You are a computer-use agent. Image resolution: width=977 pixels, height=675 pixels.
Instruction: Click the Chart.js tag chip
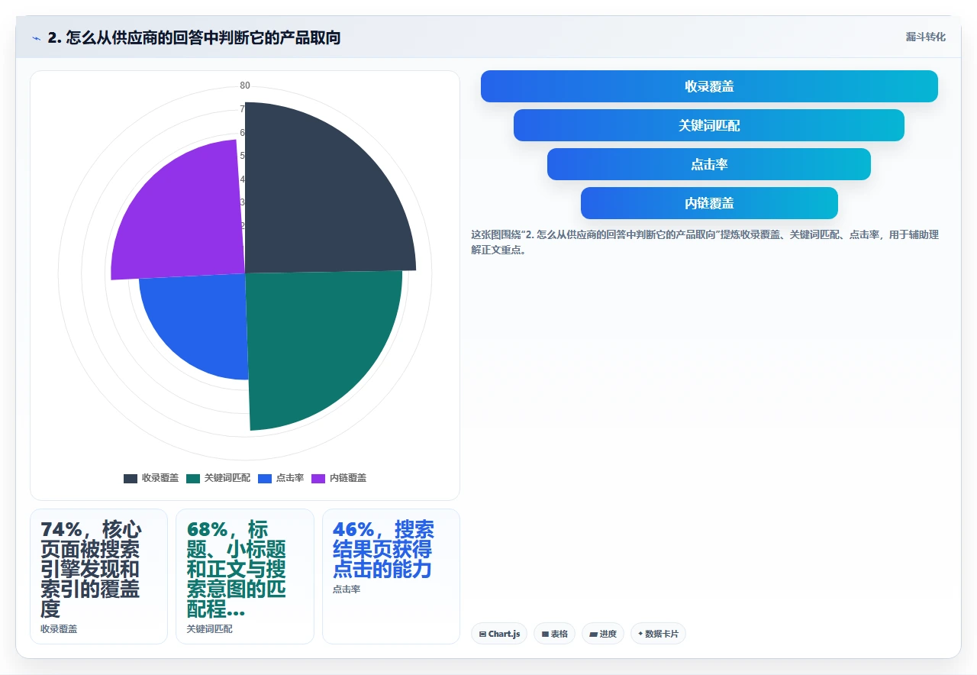pos(499,634)
